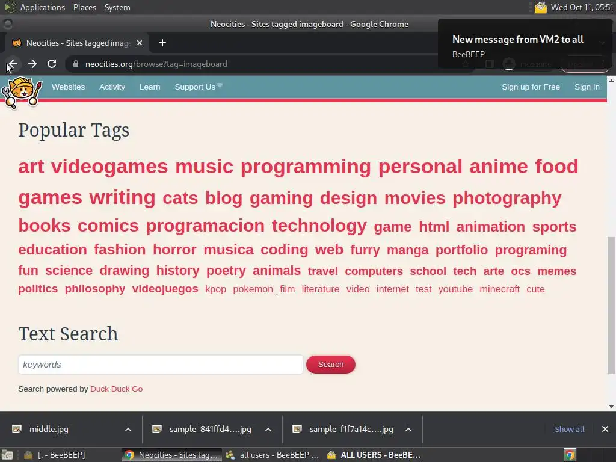Click Support Us in the navbar
Image resolution: width=616 pixels, height=462 pixels.
195,87
